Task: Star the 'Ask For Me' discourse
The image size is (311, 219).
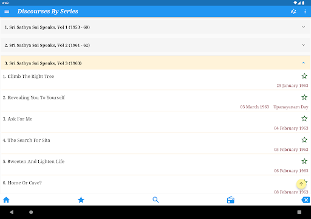Action: 304,119
